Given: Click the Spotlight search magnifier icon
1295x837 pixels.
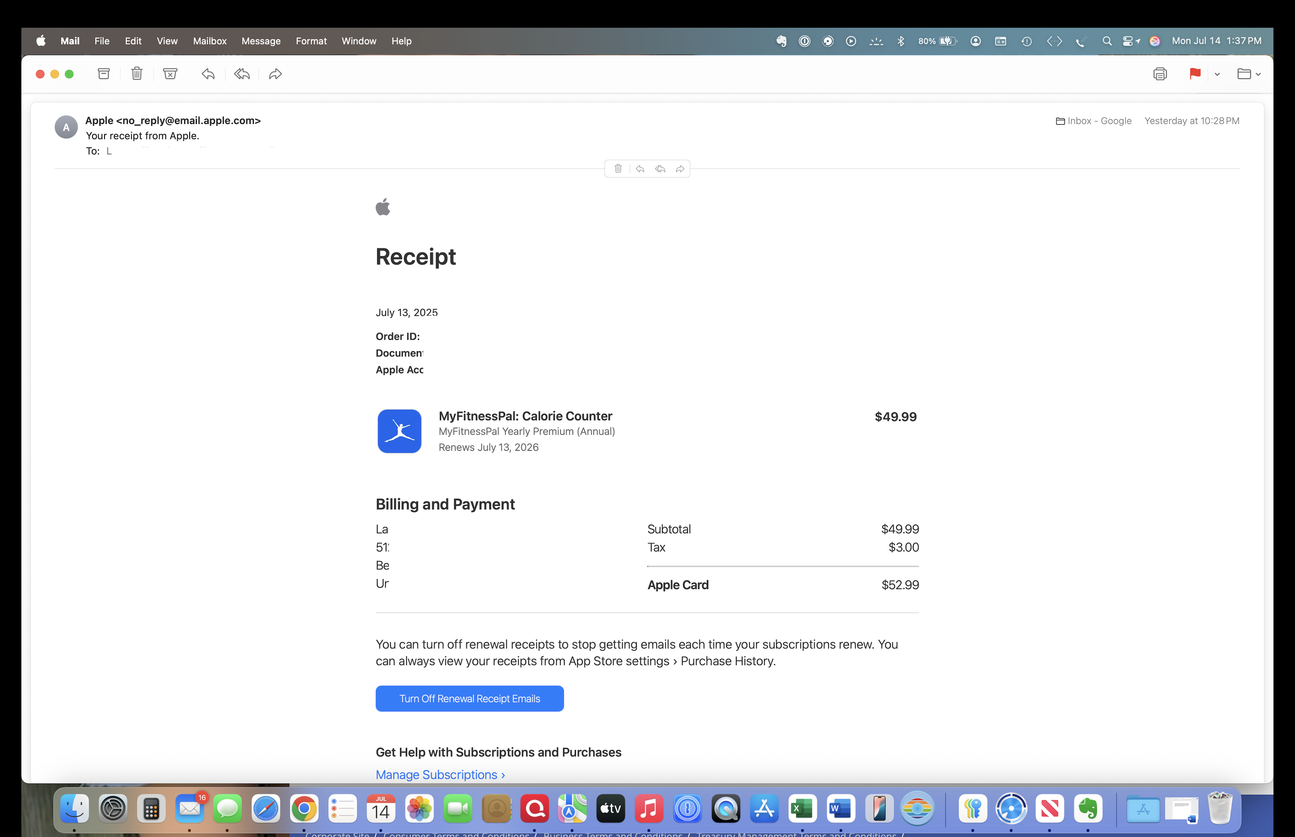Looking at the screenshot, I should (x=1107, y=41).
